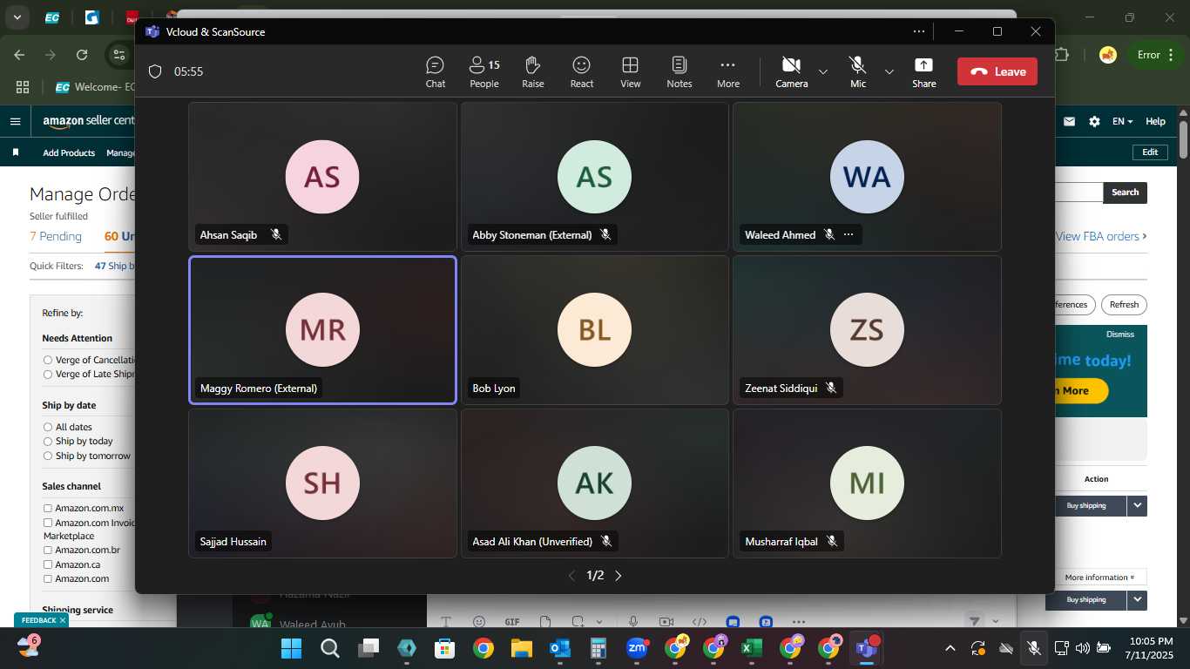Expand the Camera options dropdown arrow
Viewport: 1190px width, 669px height.
pos(823,71)
